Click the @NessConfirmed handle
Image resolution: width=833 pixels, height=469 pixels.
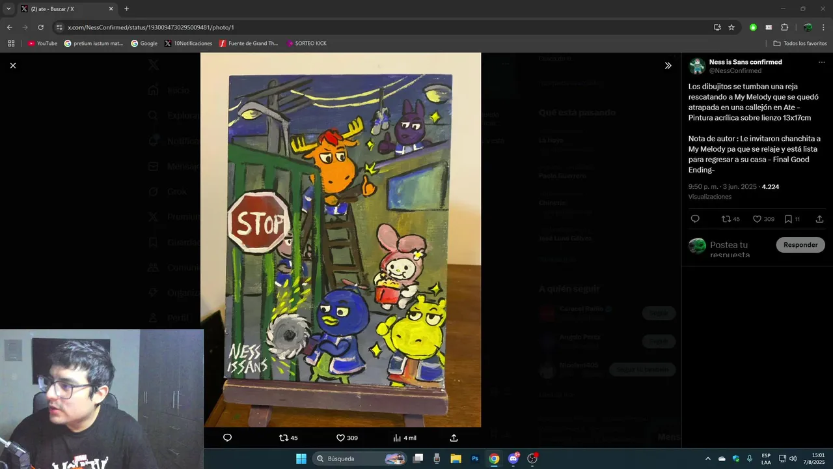pyautogui.click(x=735, y=70)
